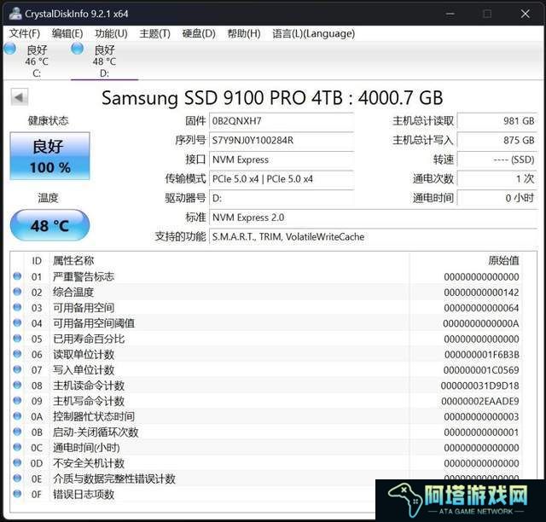Click status dot for attribute 04 可用备用空间阈值

coord(17,322)
